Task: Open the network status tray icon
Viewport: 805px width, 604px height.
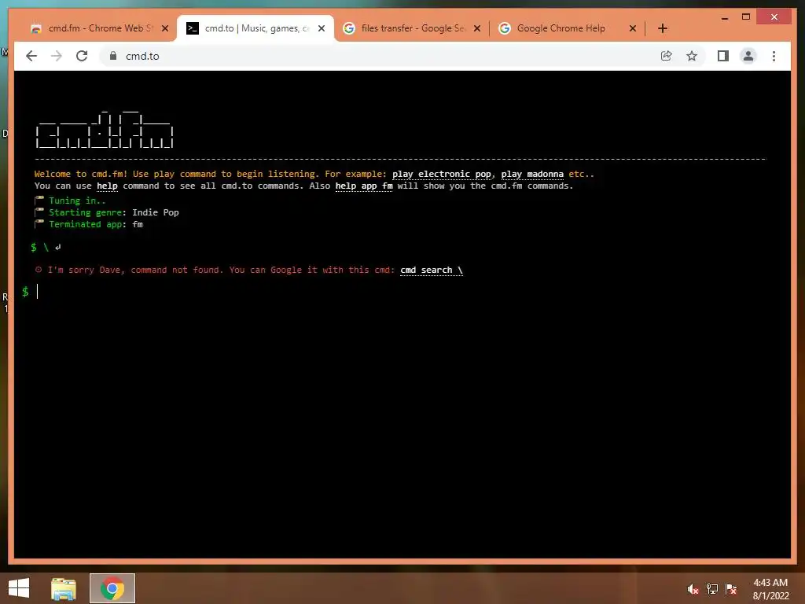Action: click(712, 589)
